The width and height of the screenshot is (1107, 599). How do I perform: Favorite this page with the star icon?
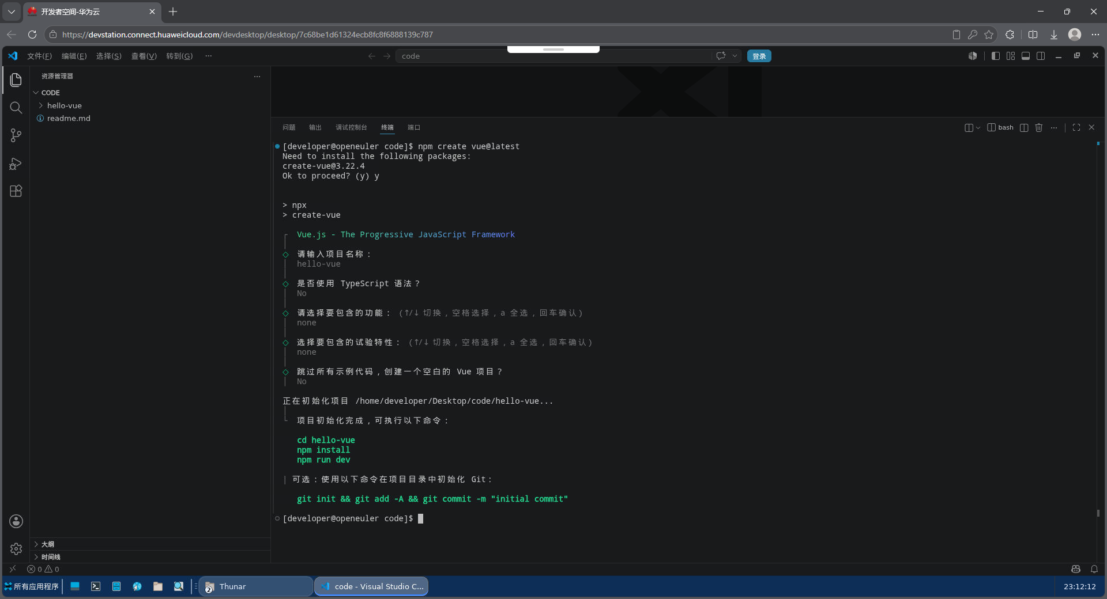coord(989,35)
